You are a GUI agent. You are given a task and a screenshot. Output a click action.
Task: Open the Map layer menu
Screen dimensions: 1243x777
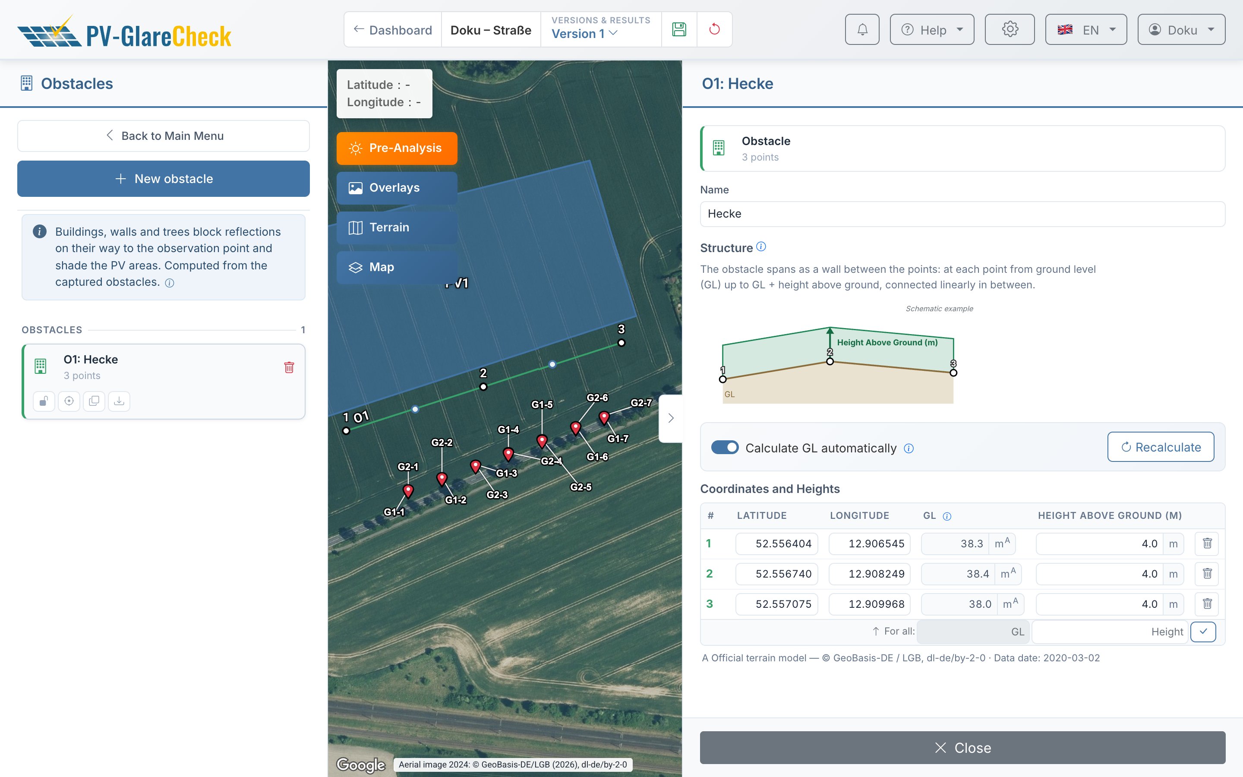(397, 267)
